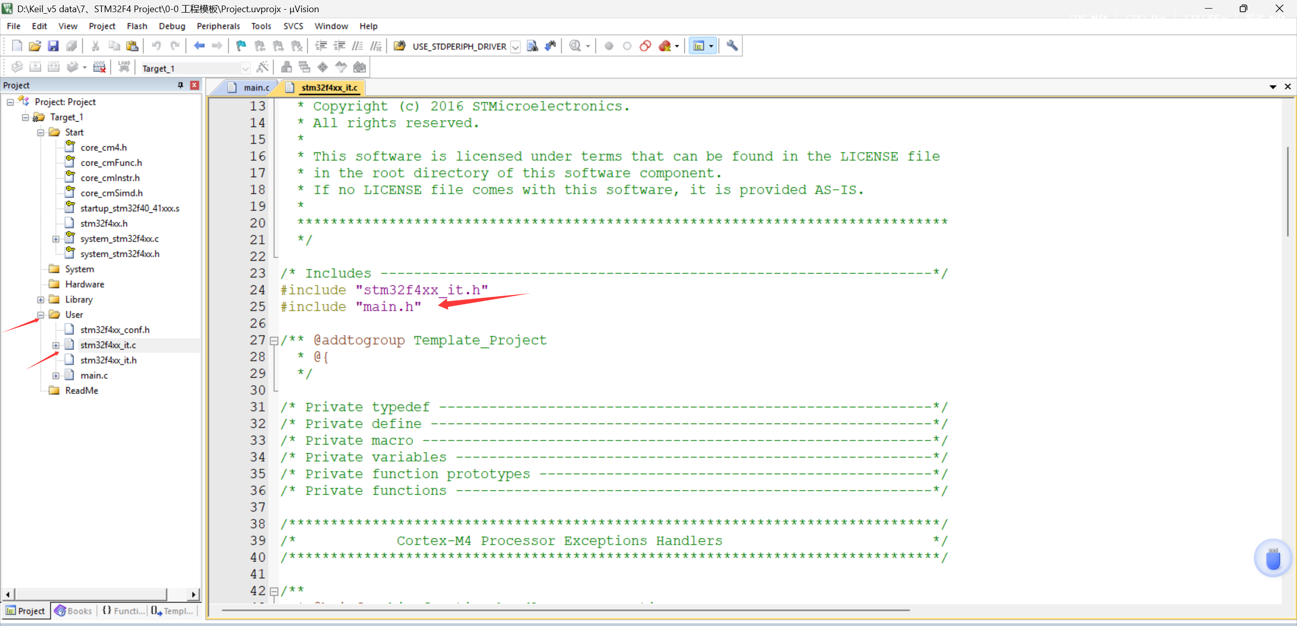1297x626 pixels.
Task: Open the Target_1 dropdown
Action: click(245, 68)
